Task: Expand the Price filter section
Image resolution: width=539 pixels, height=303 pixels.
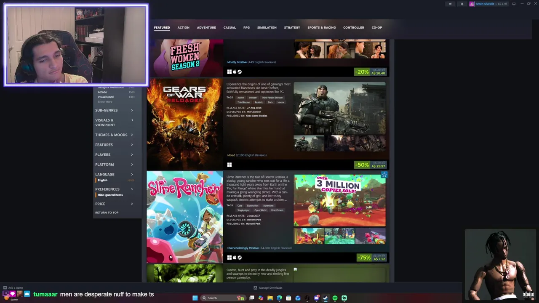Action: click(114, 204)
